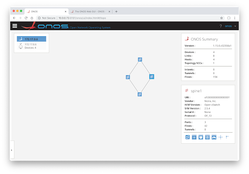Go back in browser history
This screenshot has width=249, height=174.
[14, 18]
